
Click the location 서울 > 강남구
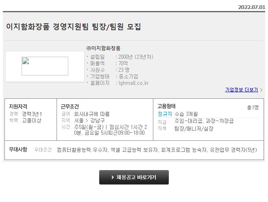click(89, 120)
